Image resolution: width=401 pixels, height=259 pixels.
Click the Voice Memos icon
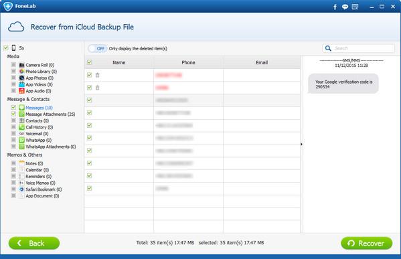coord(21,183)
